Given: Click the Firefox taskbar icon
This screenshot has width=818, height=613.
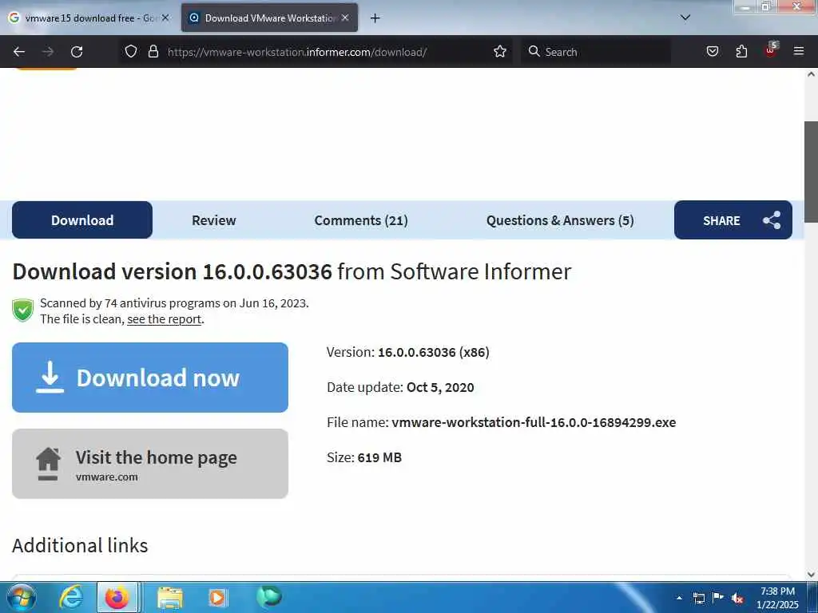Looking at the screenshot, I should click(x=117, y=597).
